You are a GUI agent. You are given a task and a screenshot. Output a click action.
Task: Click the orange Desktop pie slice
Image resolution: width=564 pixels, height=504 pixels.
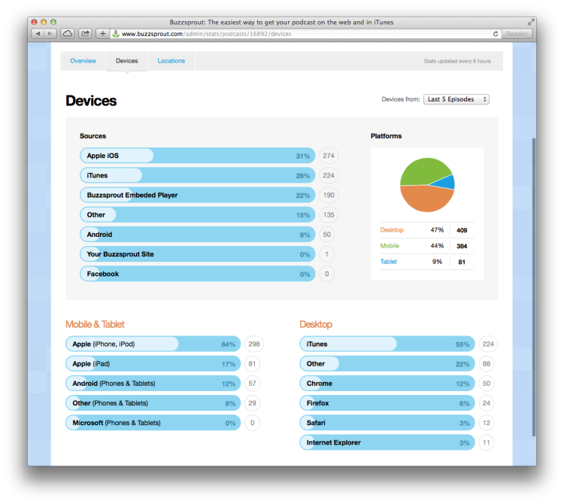coord(426,199)
